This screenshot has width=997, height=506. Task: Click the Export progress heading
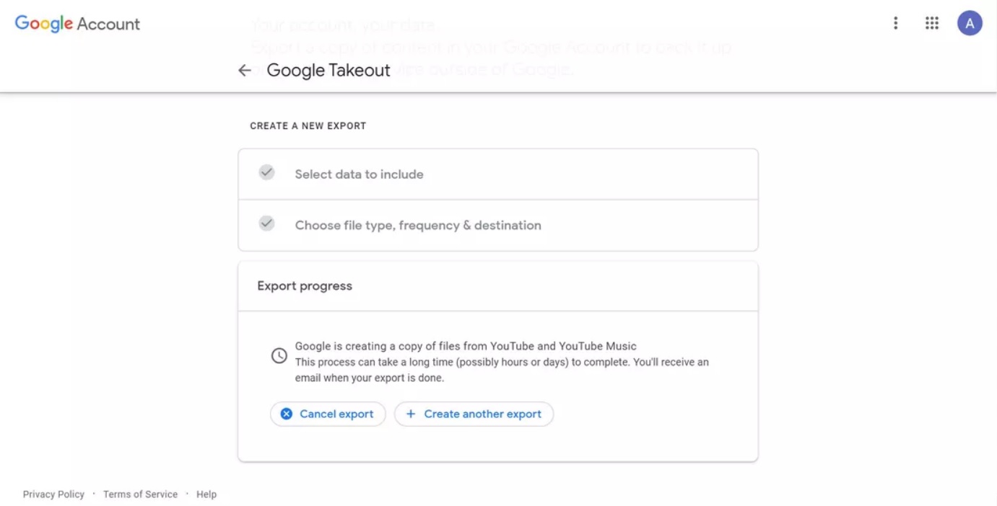305,286
